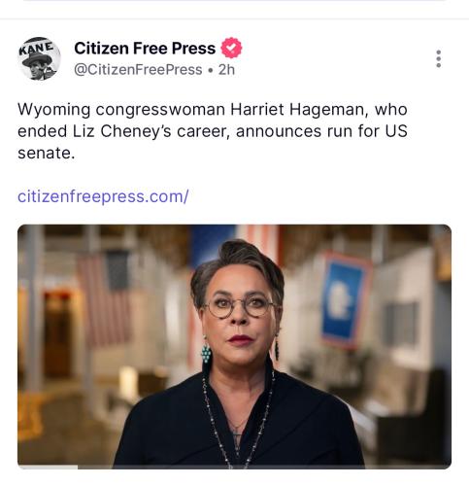The image size is (469, 486).
Task: Click the KANE label on the avatar
Action: (x=36, y=48)
